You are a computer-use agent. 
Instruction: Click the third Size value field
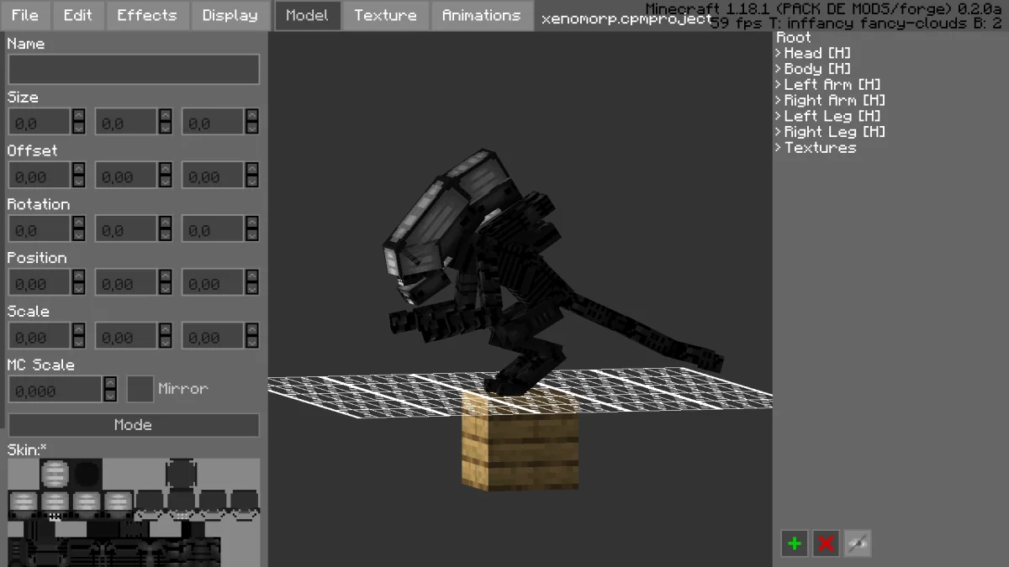click(x=213, y=122)
